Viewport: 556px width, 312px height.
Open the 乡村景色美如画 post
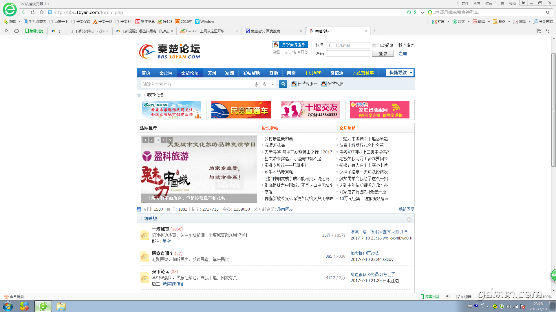279,139
